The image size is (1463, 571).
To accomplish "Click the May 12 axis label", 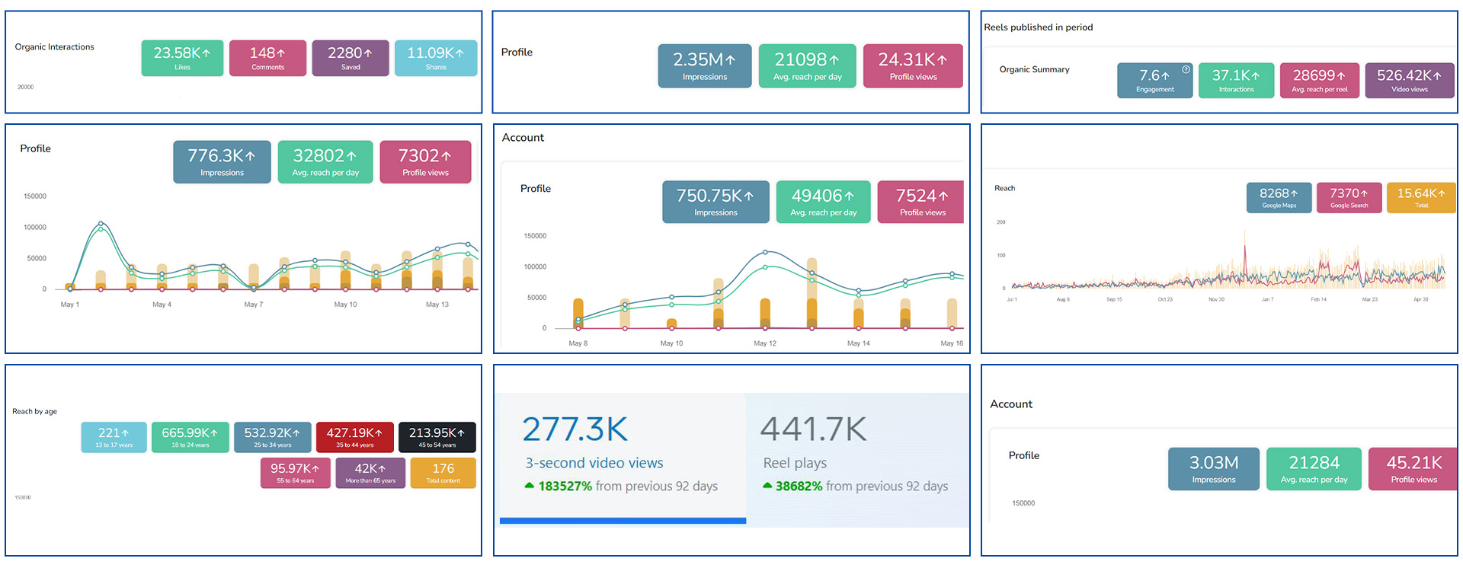I will pyautogui.click(x=765, y=343).
